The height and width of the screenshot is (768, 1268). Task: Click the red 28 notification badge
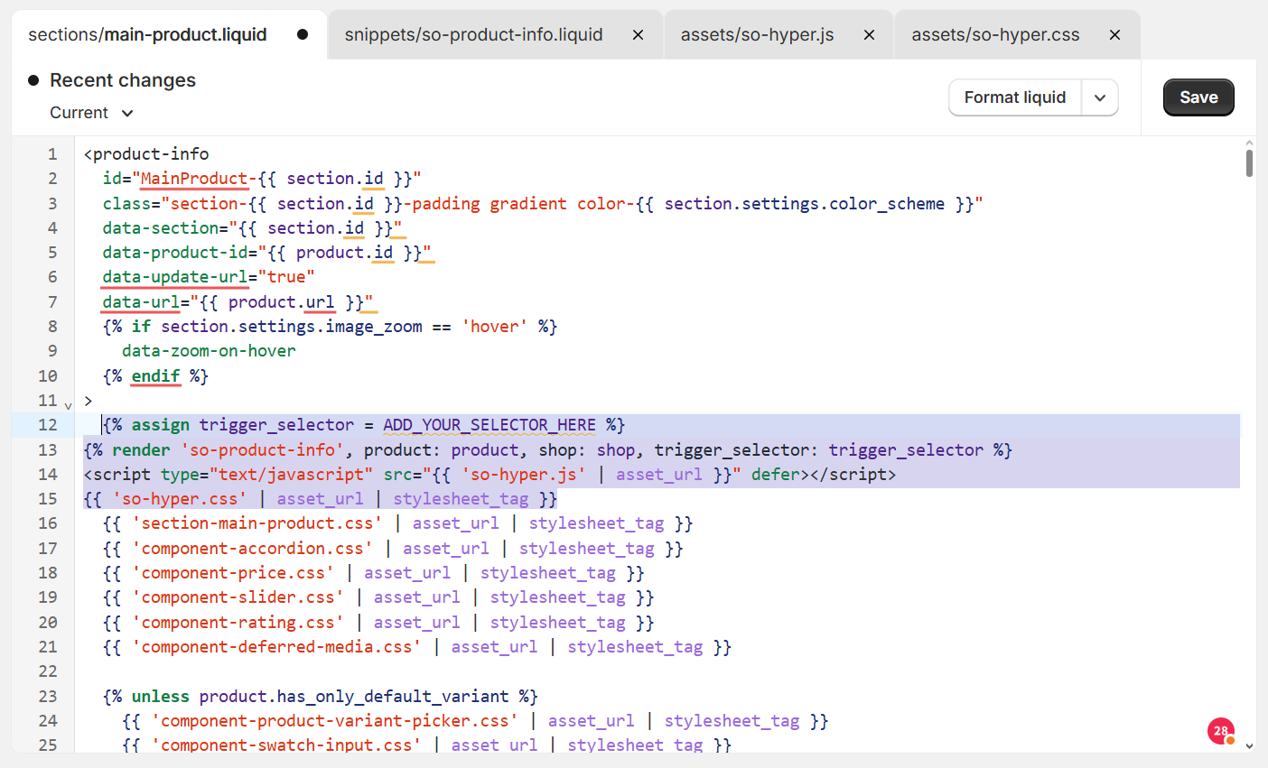point(1221,731)
